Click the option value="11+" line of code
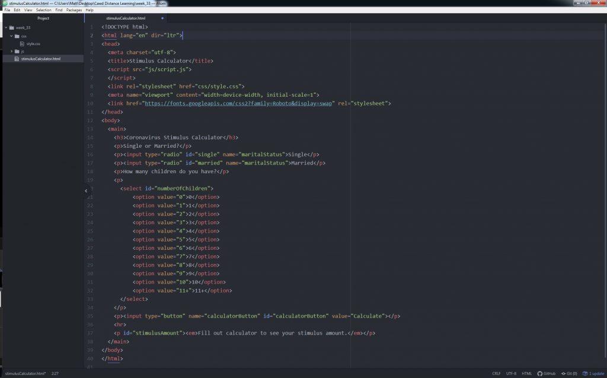Screen dimensions: 607x378 tap(183, 291)
